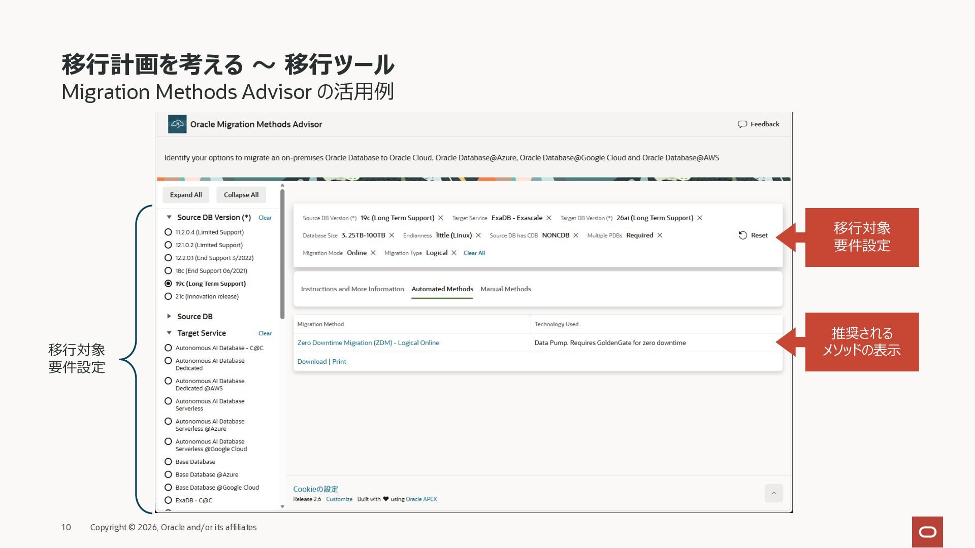Select the 11.2.0.4 (Limited Support) radio button
The width and height of the screenshot is (975, 548).
168,232
